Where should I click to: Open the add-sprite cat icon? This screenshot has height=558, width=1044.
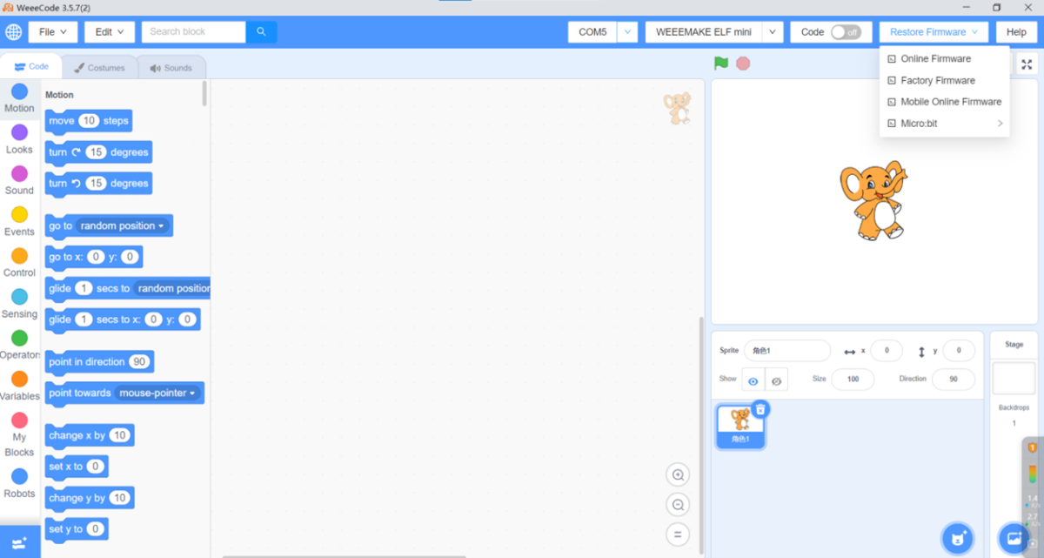coord(957,538)
